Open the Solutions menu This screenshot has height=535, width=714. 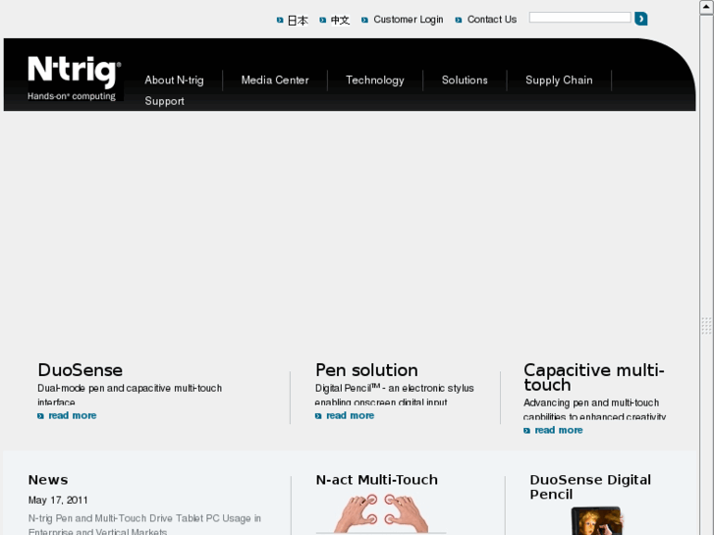(x=465, y=80)
